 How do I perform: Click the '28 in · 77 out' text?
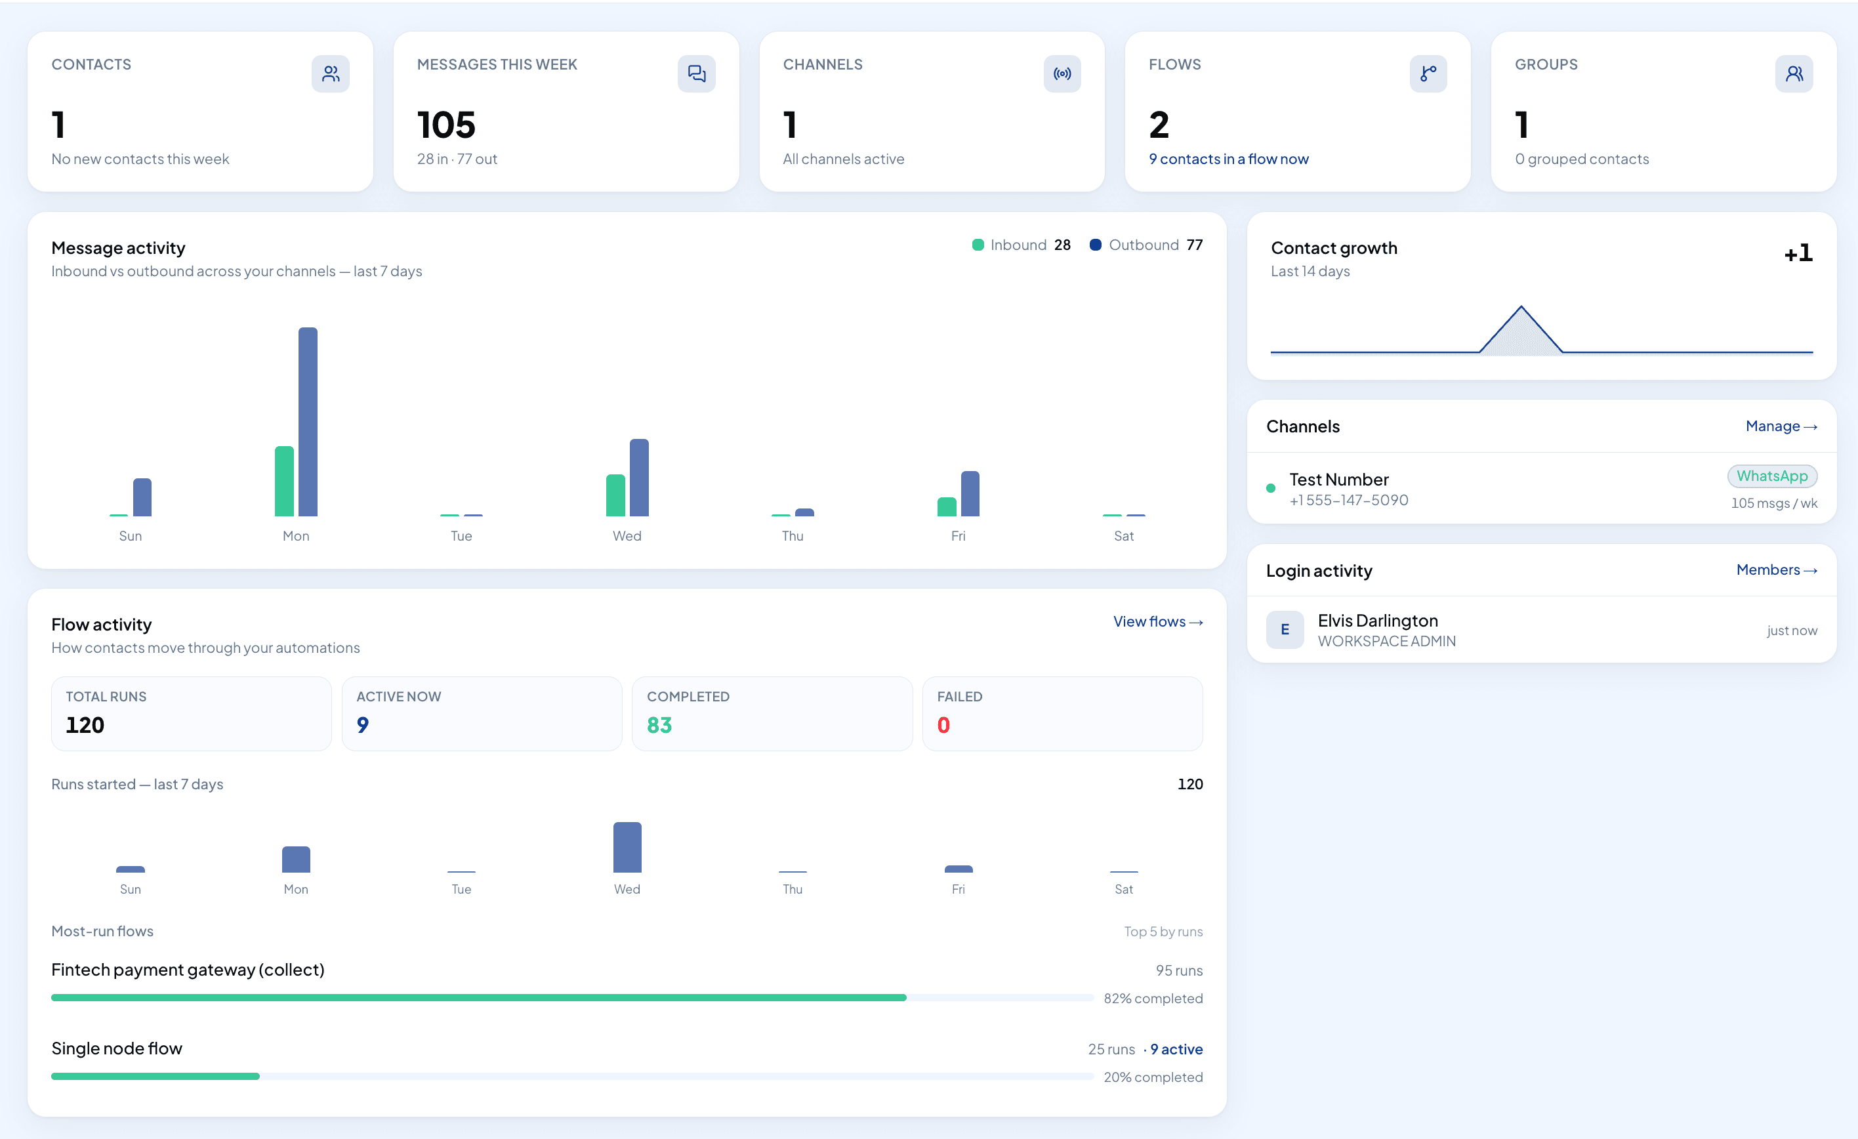(x=457, y=159)
